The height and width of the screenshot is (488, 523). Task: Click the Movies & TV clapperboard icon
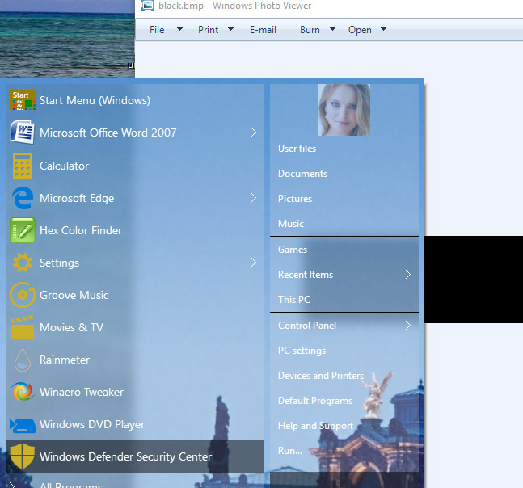click(x=22, y=327)
